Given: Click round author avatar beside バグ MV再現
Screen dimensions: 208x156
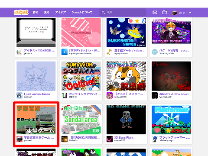Looking at the screenshot, I should (155, 52).
